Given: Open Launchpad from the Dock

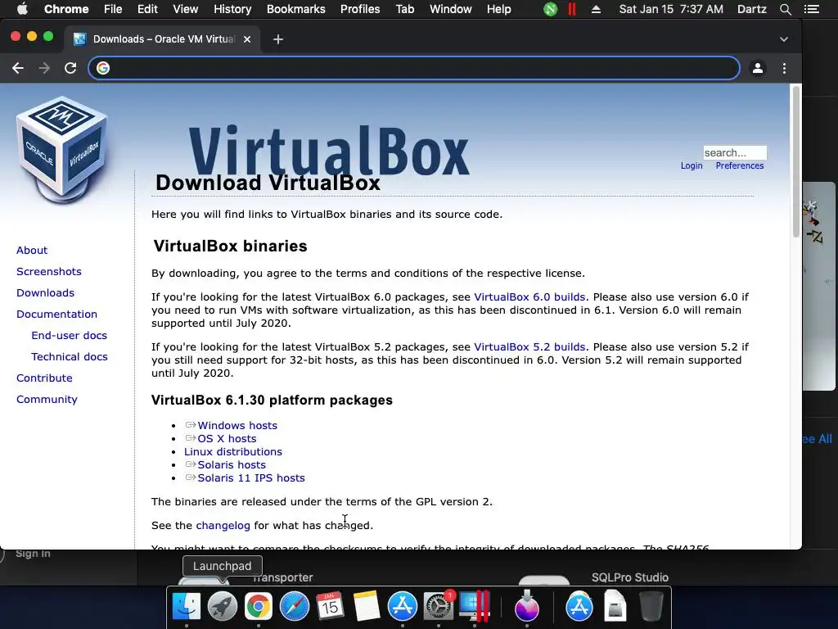Looking at the screenshot, I should click(223, 607).
